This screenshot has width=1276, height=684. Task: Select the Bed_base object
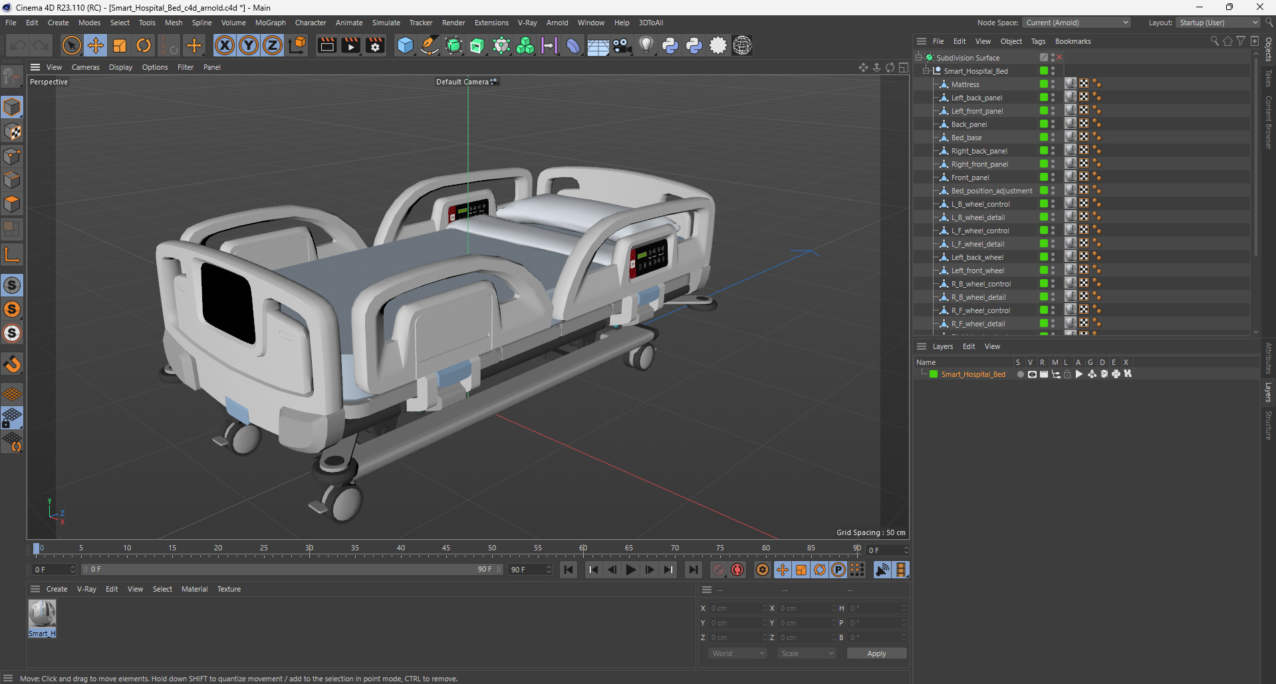966,138
